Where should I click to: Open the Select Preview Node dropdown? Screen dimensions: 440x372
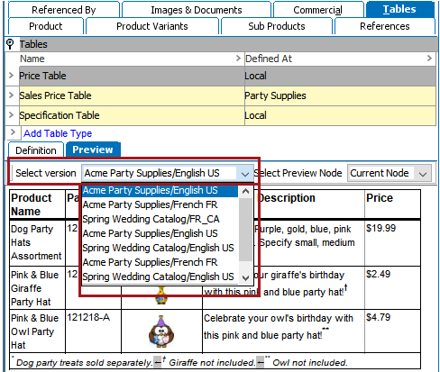pyautogui.click(x=390, y=173)
